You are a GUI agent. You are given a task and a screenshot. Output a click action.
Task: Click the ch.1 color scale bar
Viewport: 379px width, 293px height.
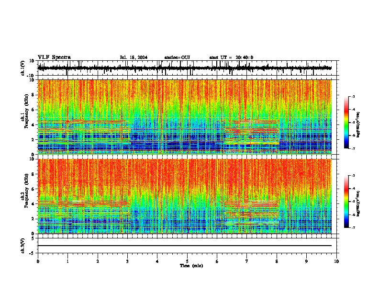click(x=346, y=123)
